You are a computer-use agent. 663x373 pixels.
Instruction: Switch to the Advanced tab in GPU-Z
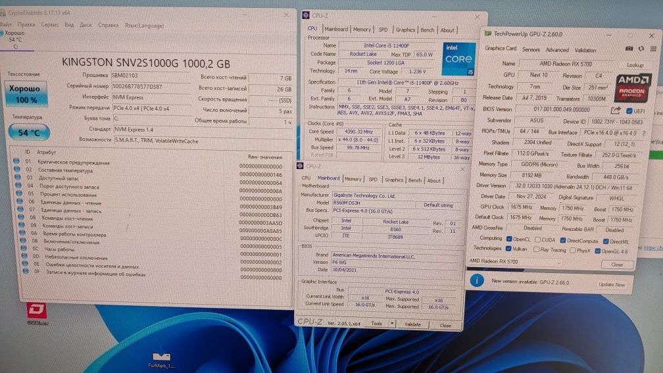pyautogui.click(x=557, y=49)
